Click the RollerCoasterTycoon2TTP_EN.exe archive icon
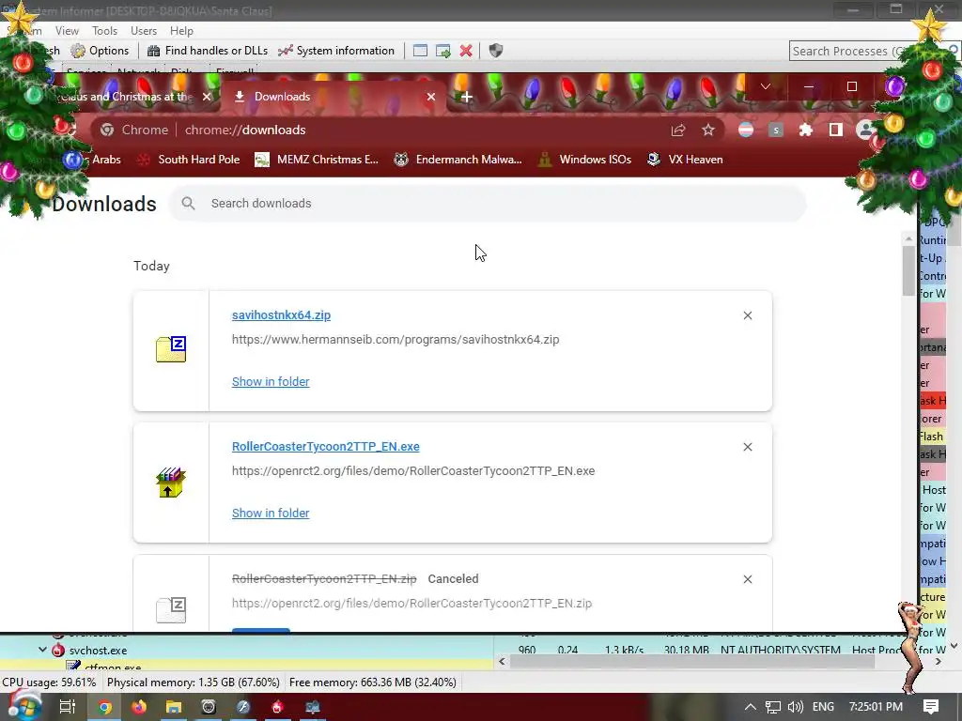 click(171, 482)
